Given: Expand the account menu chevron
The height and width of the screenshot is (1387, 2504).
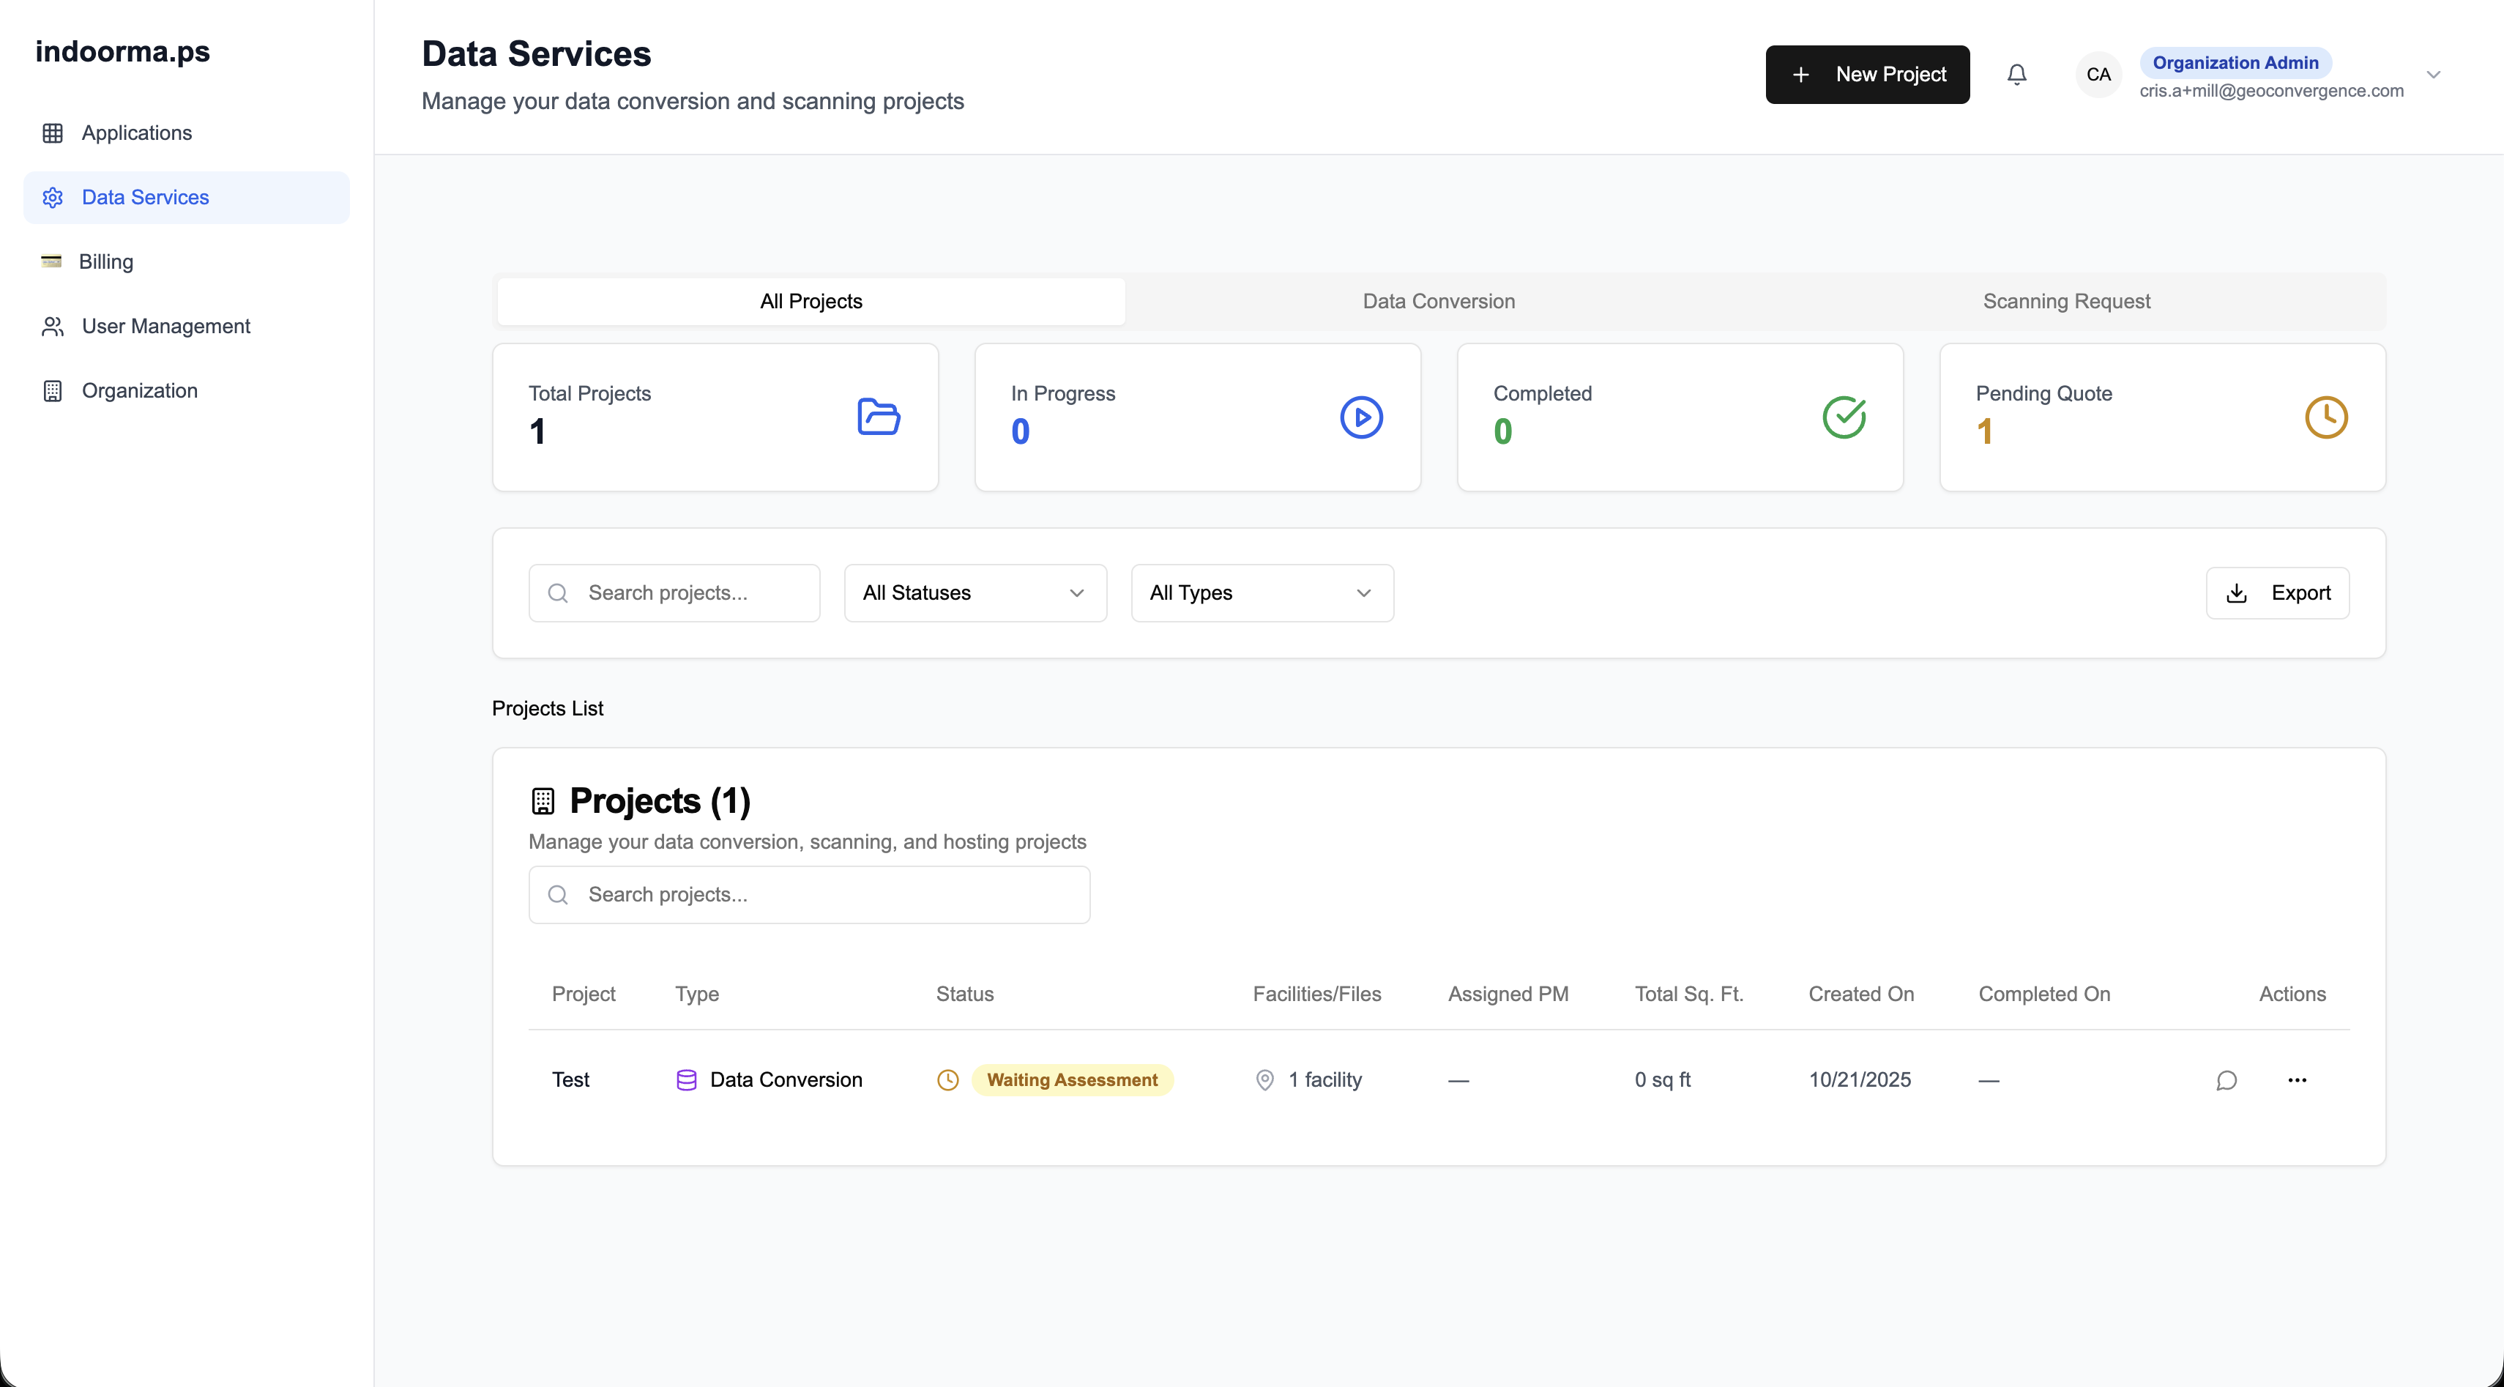Looking at the screenshot, I should pos(2433,75).
